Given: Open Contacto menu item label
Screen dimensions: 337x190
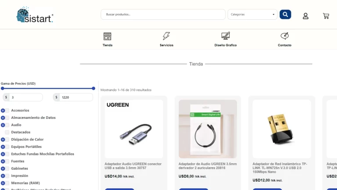Looking at the screenshot, I should 284,45.
